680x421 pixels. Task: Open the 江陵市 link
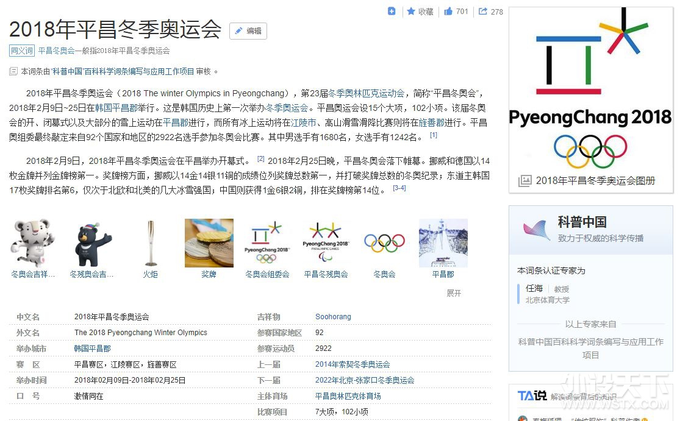303,122
